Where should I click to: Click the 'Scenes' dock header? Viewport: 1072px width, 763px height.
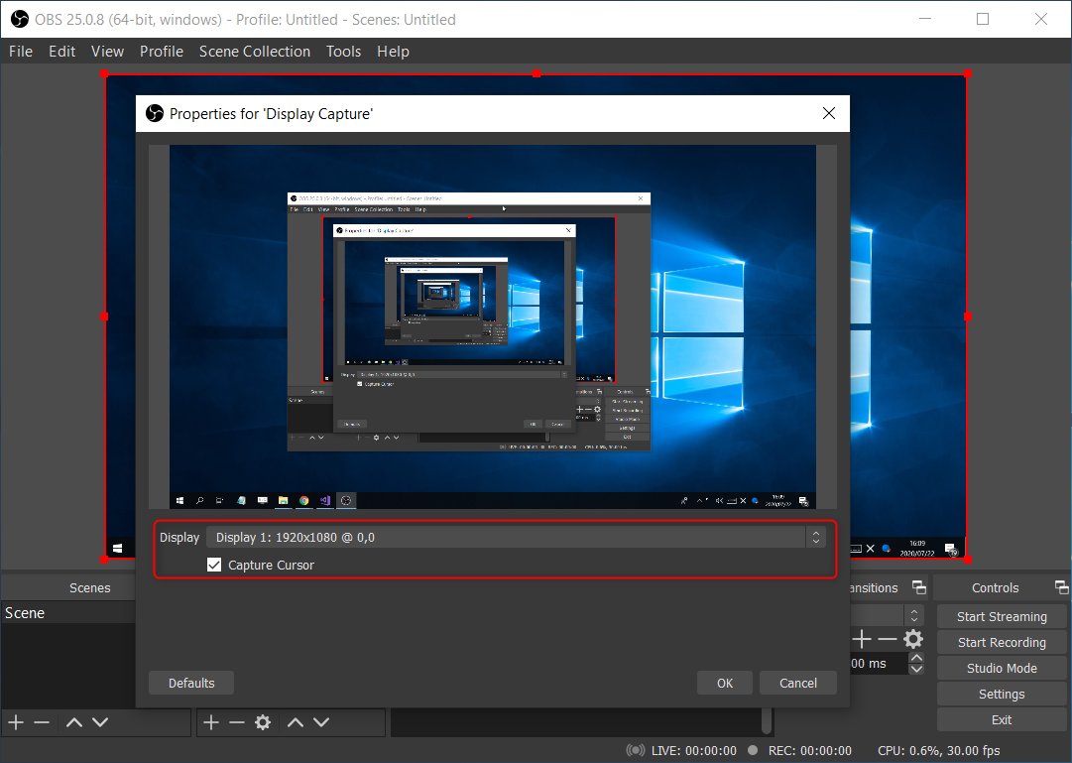click(x=89, y=587)
